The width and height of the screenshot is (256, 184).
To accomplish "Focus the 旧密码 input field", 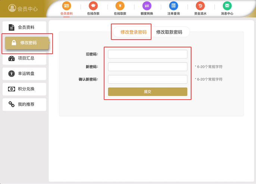I will pyautogui.click(x=147, y=54).
